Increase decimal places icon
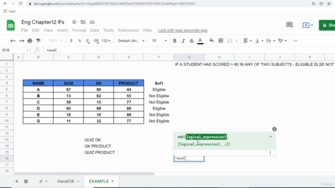Image resolution: width=335 pixels, height=188 pixels. click(x=96, y=41)
